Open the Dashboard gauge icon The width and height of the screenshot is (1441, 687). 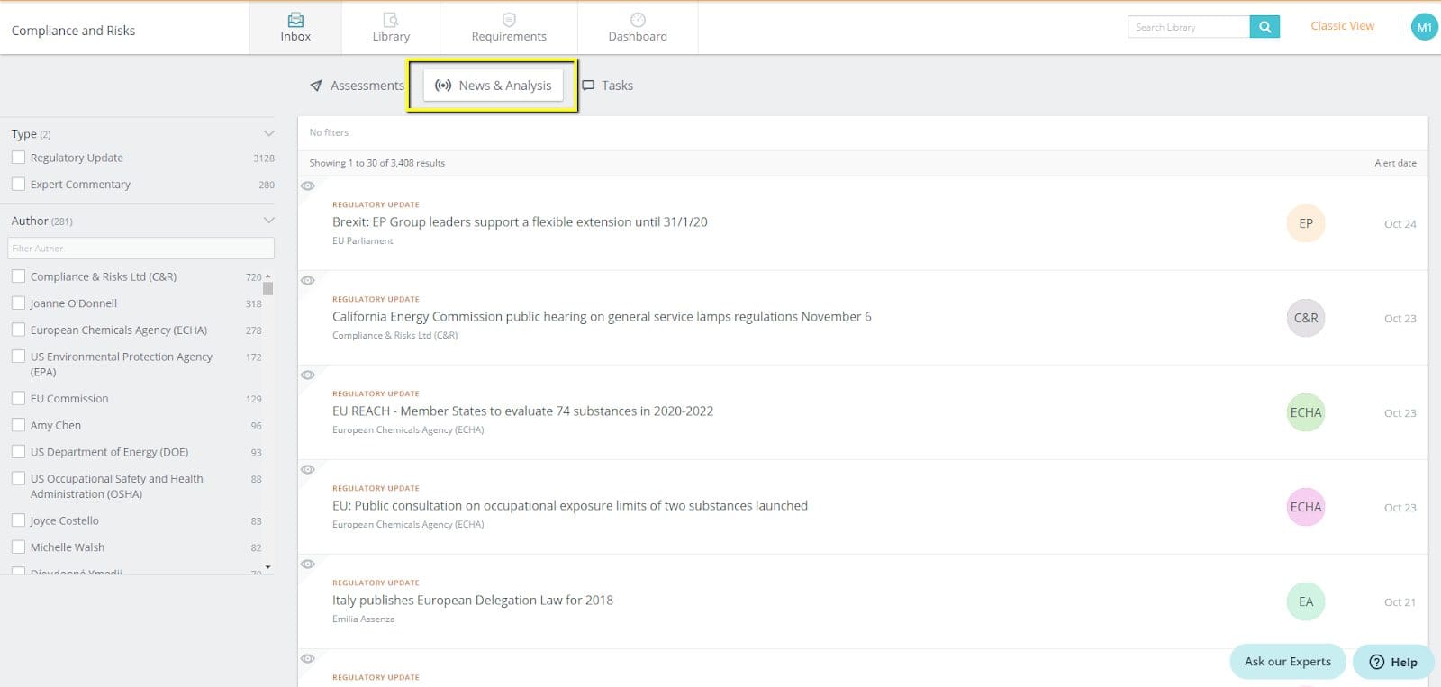point(638,20)
